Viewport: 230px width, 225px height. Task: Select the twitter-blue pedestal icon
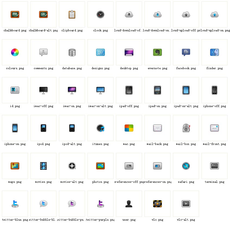(15, 204)
